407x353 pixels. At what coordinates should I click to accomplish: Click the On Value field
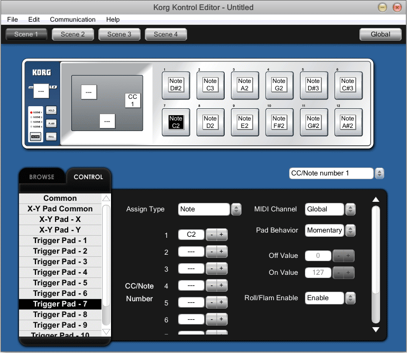coord(318,273)
